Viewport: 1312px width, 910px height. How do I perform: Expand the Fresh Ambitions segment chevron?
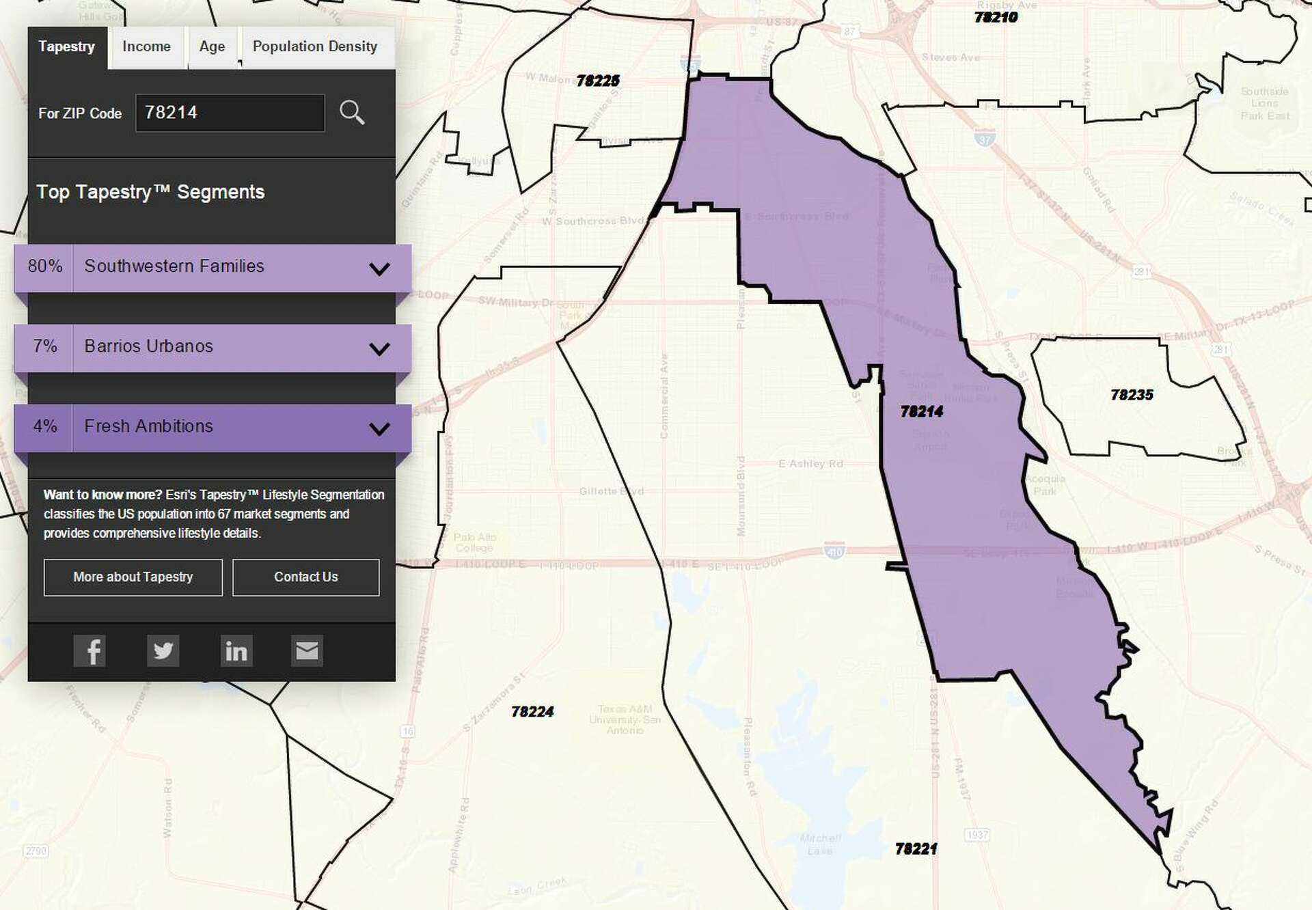coord(379,428)
